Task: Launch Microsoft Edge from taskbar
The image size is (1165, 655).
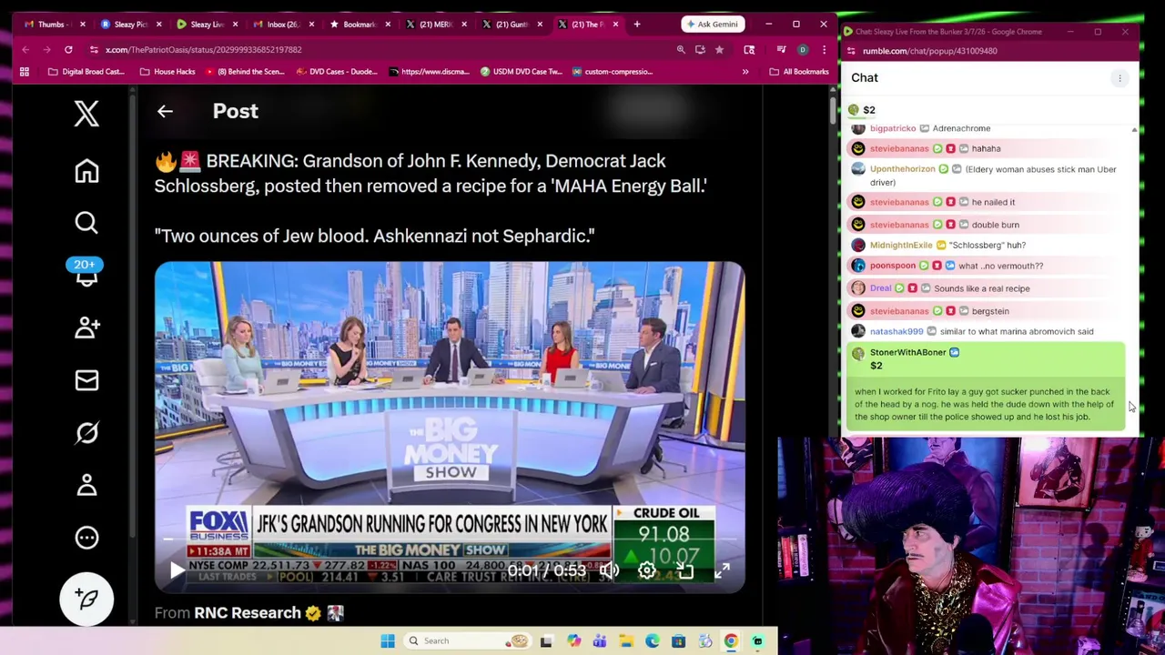Action: [x=652, y=640]
